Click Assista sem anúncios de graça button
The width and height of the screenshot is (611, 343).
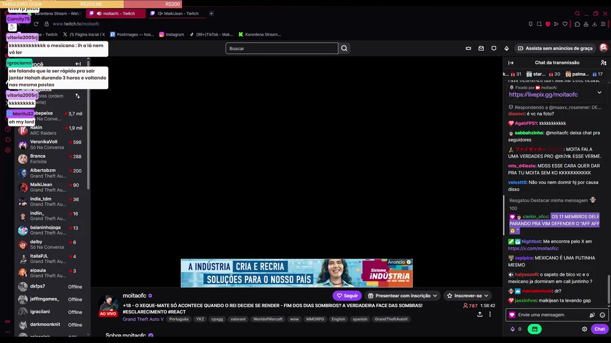pos(555,48)
